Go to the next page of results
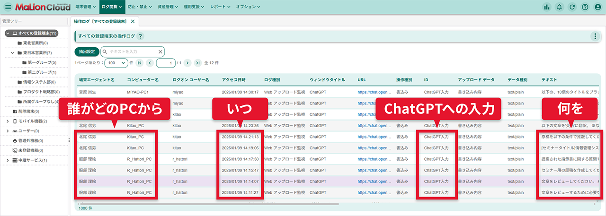Viewport: 606px width, 216px height. pos(187,62)
